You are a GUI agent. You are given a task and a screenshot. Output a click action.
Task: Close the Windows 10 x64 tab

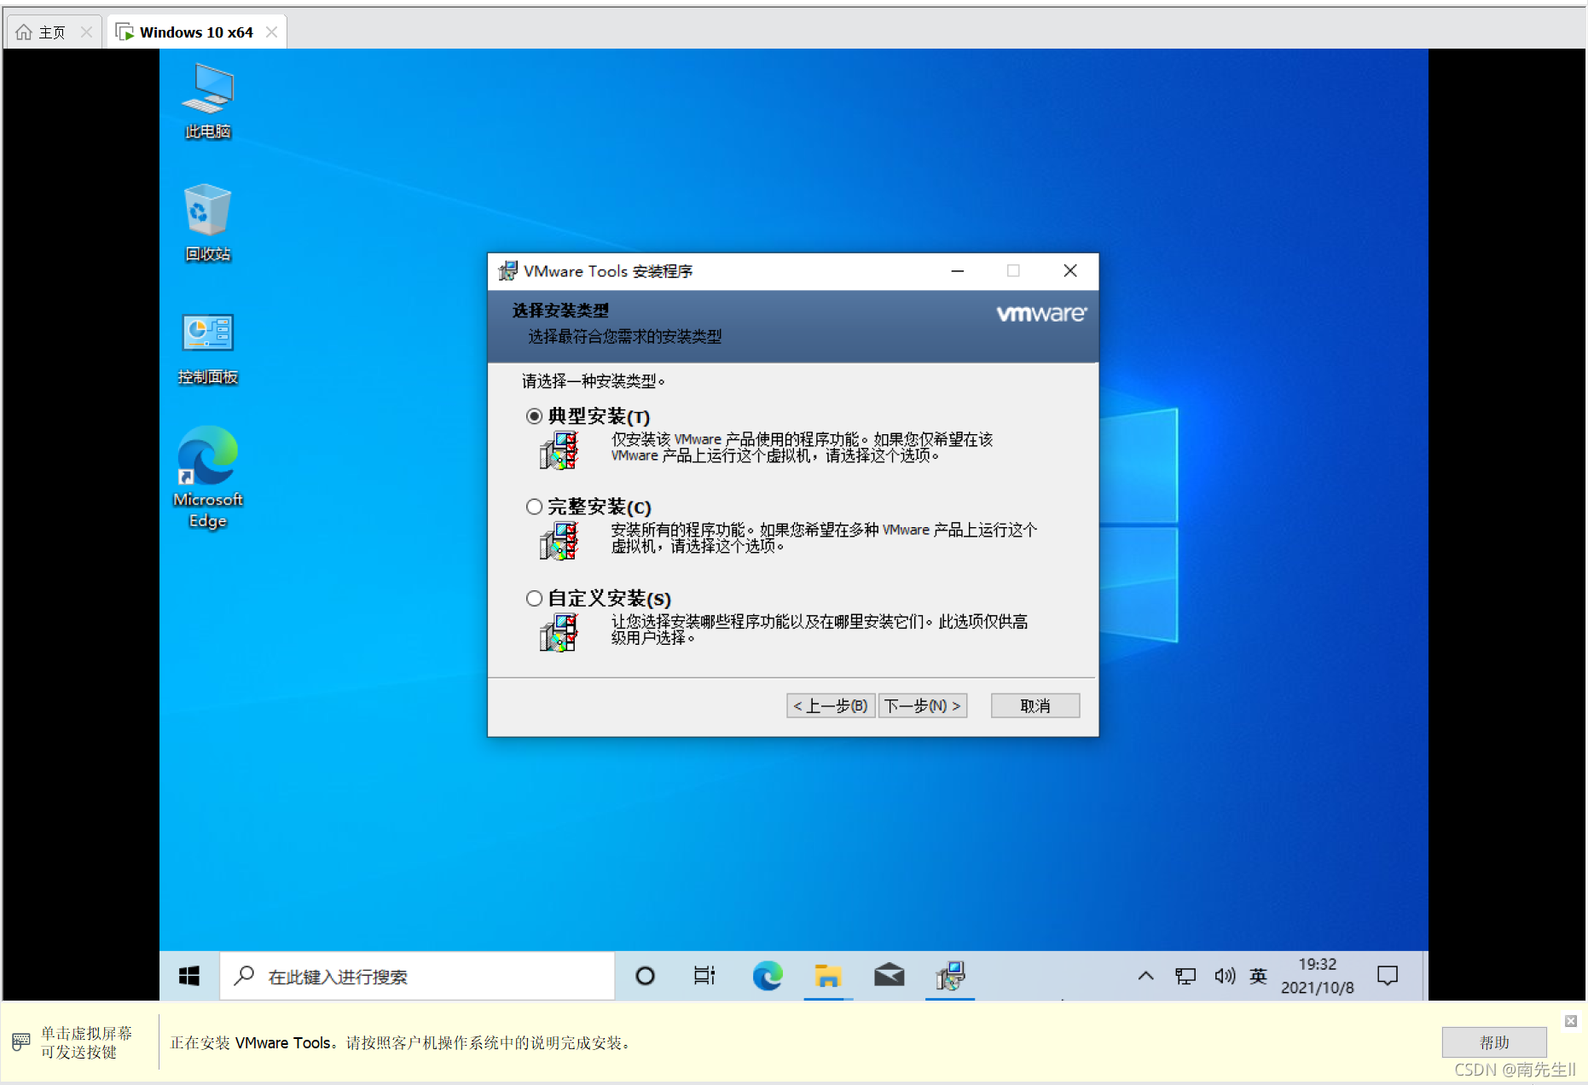pyautogui.click(x=271, y=32)
